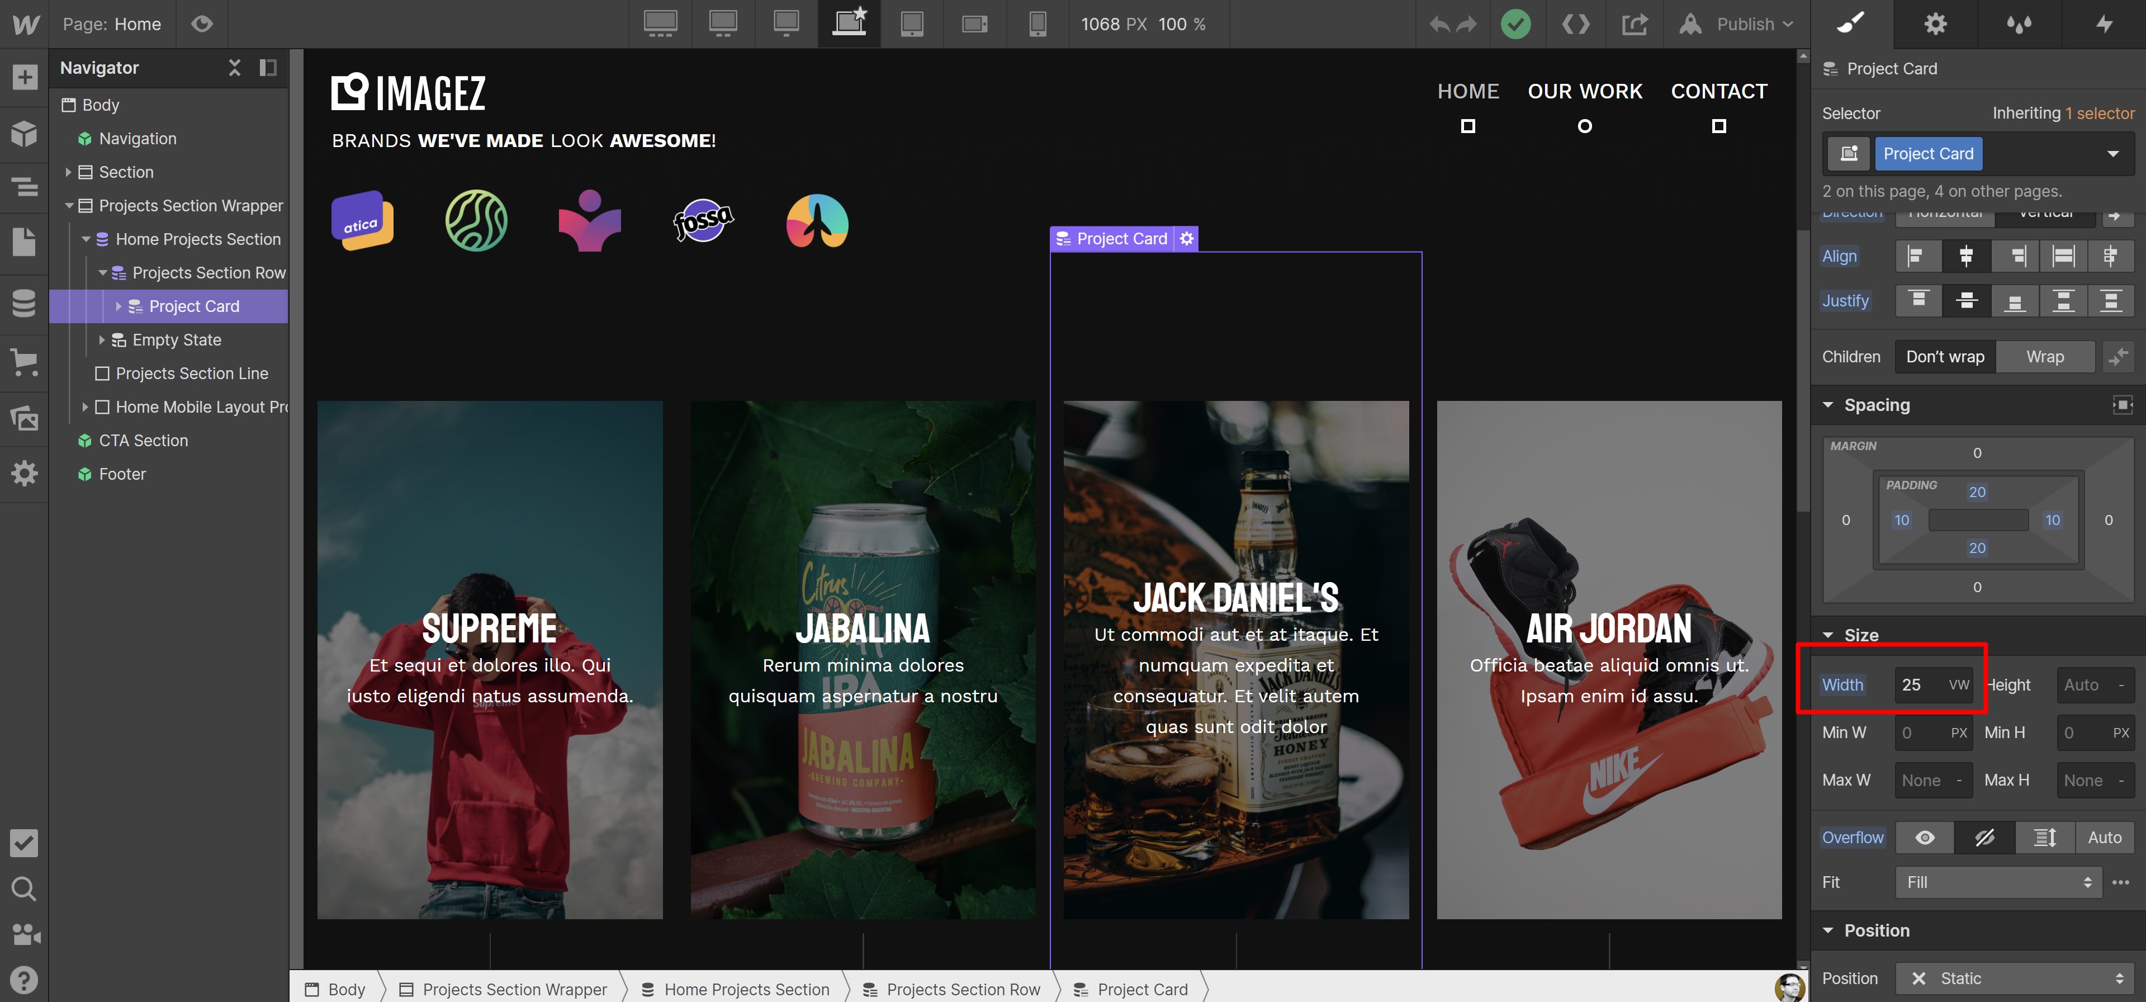Viewport: 2146px width, 1002px height.
Task: Collapse the Spacing section
Action: click(1828, 405)
